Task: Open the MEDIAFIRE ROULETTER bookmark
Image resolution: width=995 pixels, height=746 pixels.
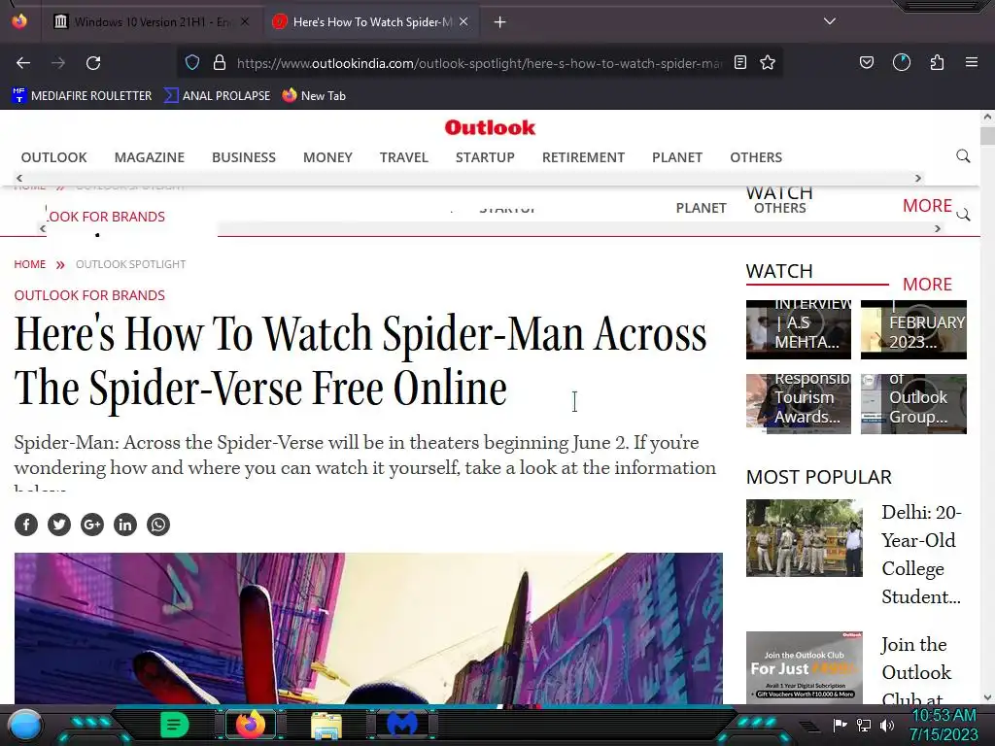Action: [x=82, y=96]
